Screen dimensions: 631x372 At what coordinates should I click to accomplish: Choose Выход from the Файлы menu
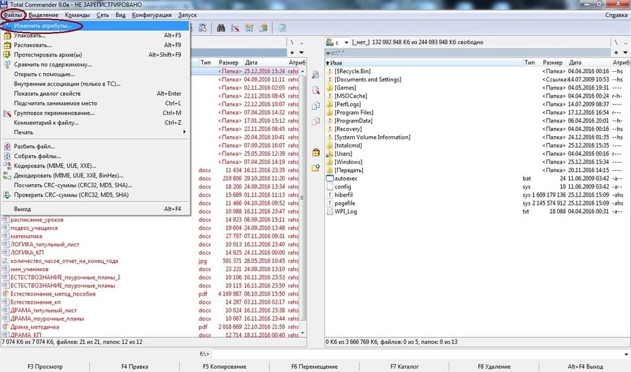(x=95, y=209)
